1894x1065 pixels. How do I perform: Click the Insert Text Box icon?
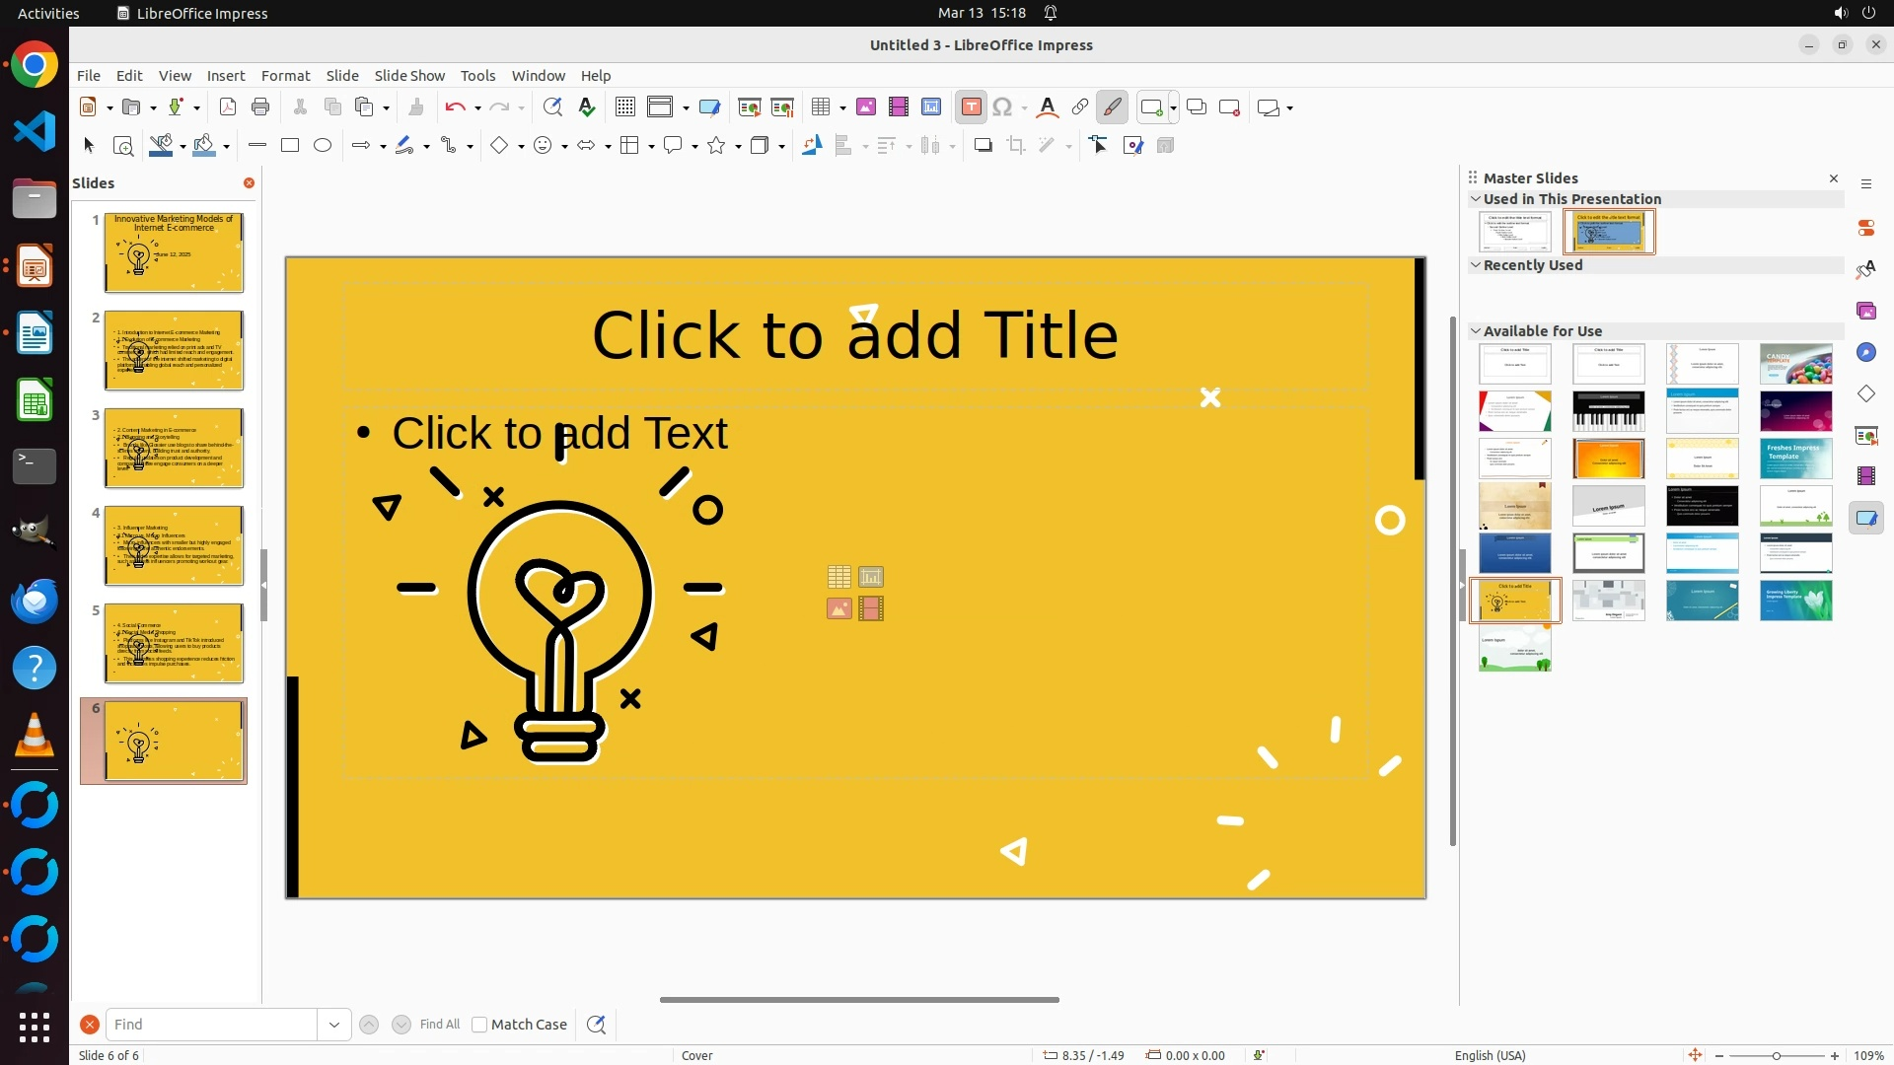click(971, 107)
